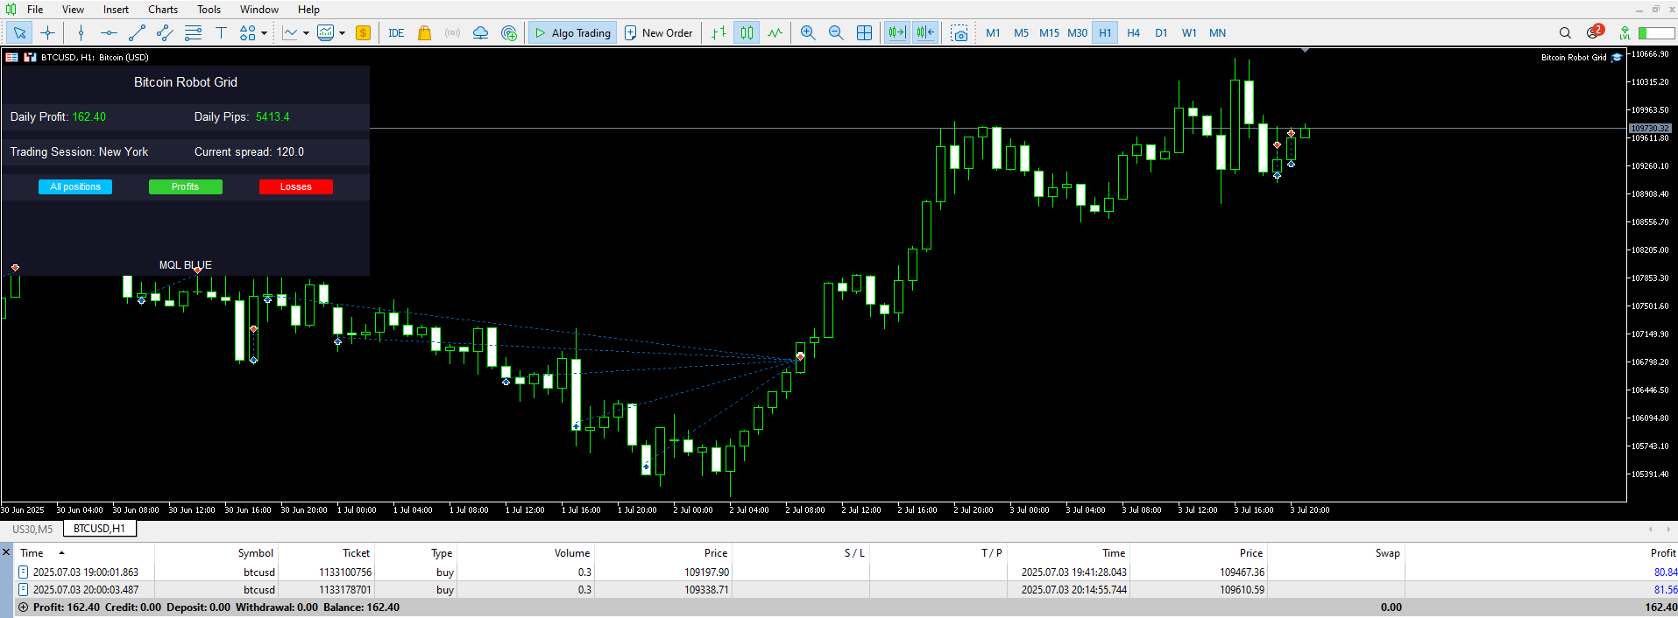Open a New Order dialog
1678x618 pixels.
click(x=658, y=33)
